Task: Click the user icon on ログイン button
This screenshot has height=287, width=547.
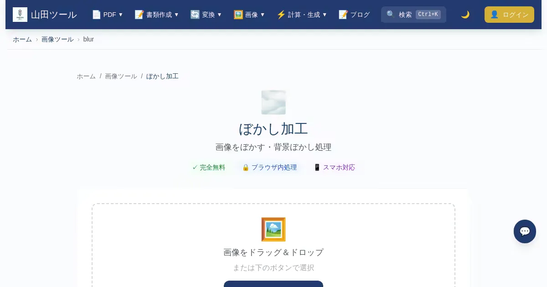Action: pyautogui.click(x=494, y=15)
